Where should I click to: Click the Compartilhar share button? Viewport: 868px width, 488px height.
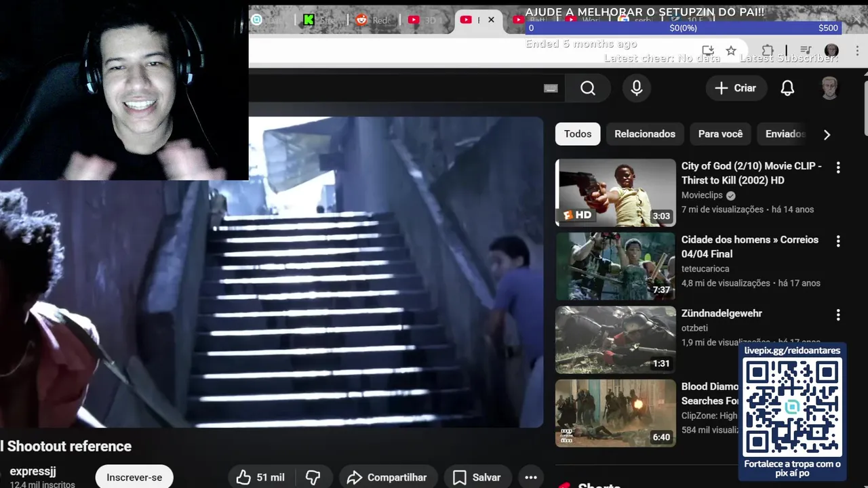click(x=387, y=477)
